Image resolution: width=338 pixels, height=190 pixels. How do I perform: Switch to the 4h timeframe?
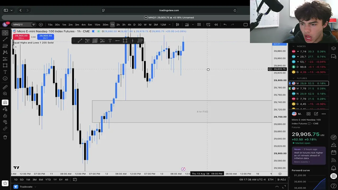click(x=129, y=25)
